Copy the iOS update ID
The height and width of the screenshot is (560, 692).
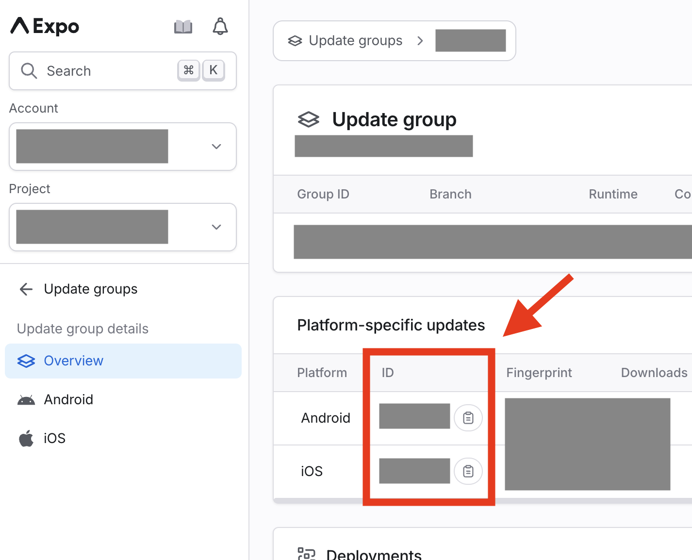(468, 471)
